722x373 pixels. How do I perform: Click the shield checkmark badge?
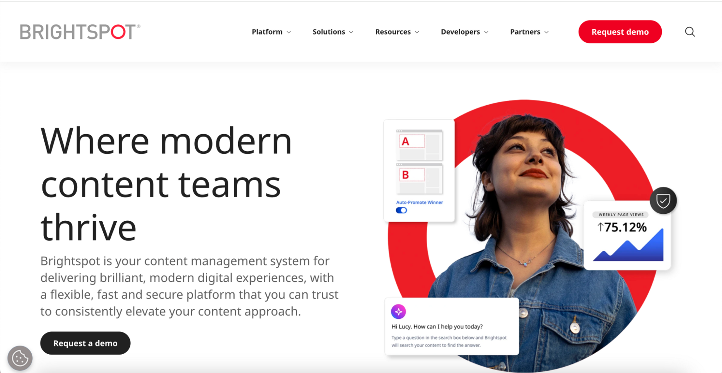[663, 201]
